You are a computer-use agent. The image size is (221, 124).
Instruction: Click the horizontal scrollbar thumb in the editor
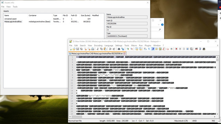(x=77, y=117)
